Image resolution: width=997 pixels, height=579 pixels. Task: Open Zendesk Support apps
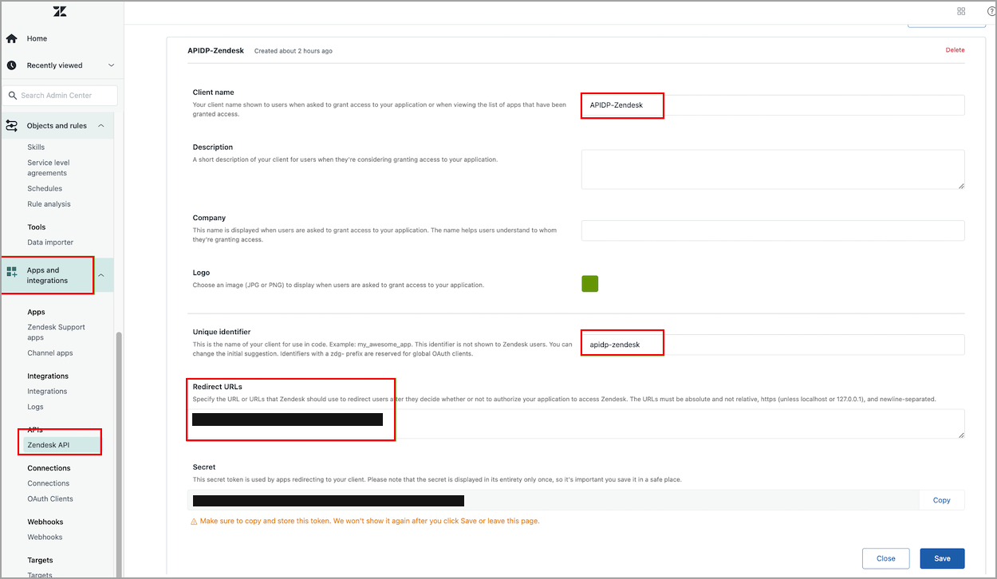coord(56,332)
